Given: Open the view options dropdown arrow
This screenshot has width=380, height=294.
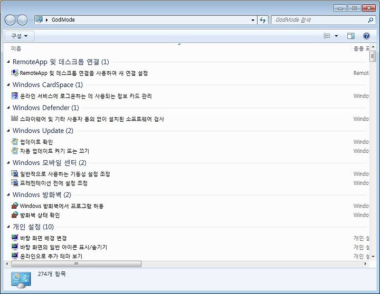Looking at the screenshot, I should tap(336, 36).
